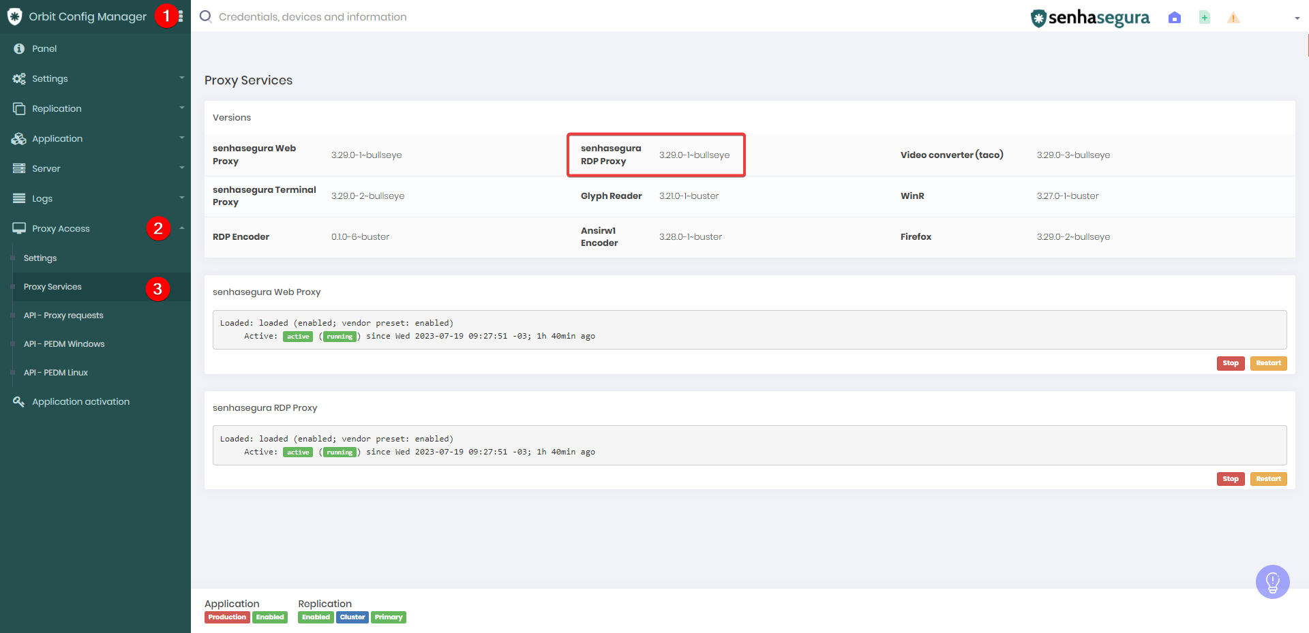The width and height of the screenshot is (1309, 633).
Task: Expand the Application menu arrow
Action: (182, 138)
